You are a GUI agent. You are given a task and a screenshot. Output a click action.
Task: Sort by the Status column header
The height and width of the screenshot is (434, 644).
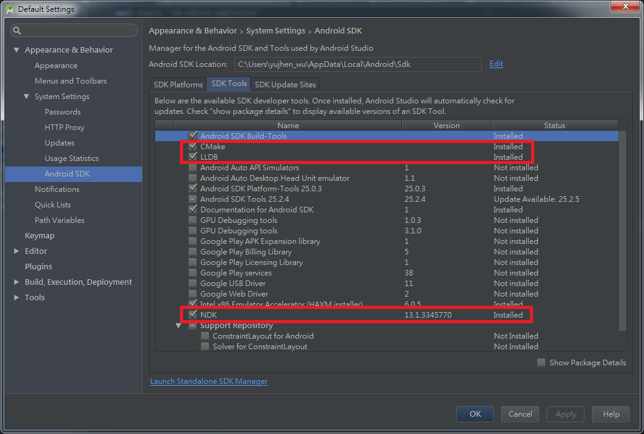click(x=555, y=126)
